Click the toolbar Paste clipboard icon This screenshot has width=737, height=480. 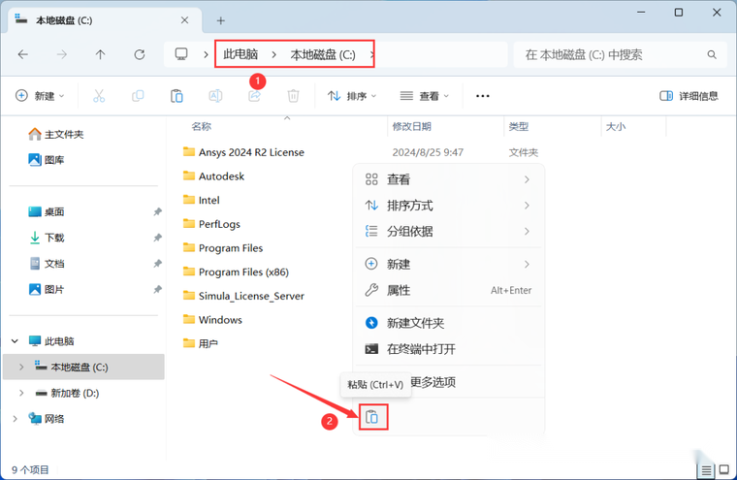point(176,96)
